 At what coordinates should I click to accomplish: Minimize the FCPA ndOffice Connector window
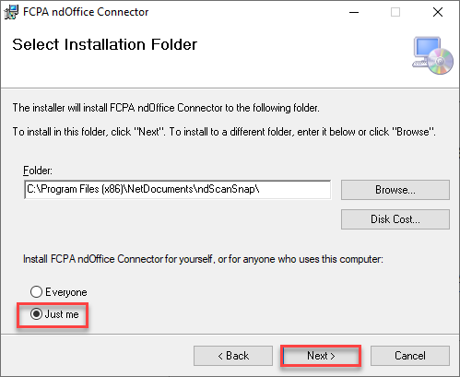click(x=354, y=12)
